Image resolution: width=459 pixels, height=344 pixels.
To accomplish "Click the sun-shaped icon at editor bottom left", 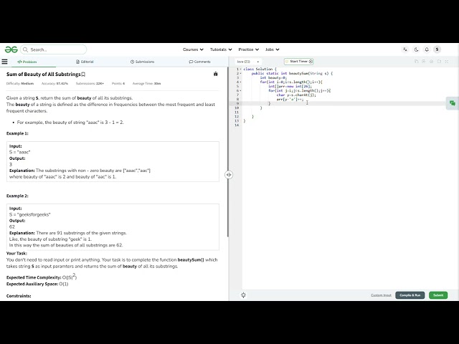I will pos(244,295).
